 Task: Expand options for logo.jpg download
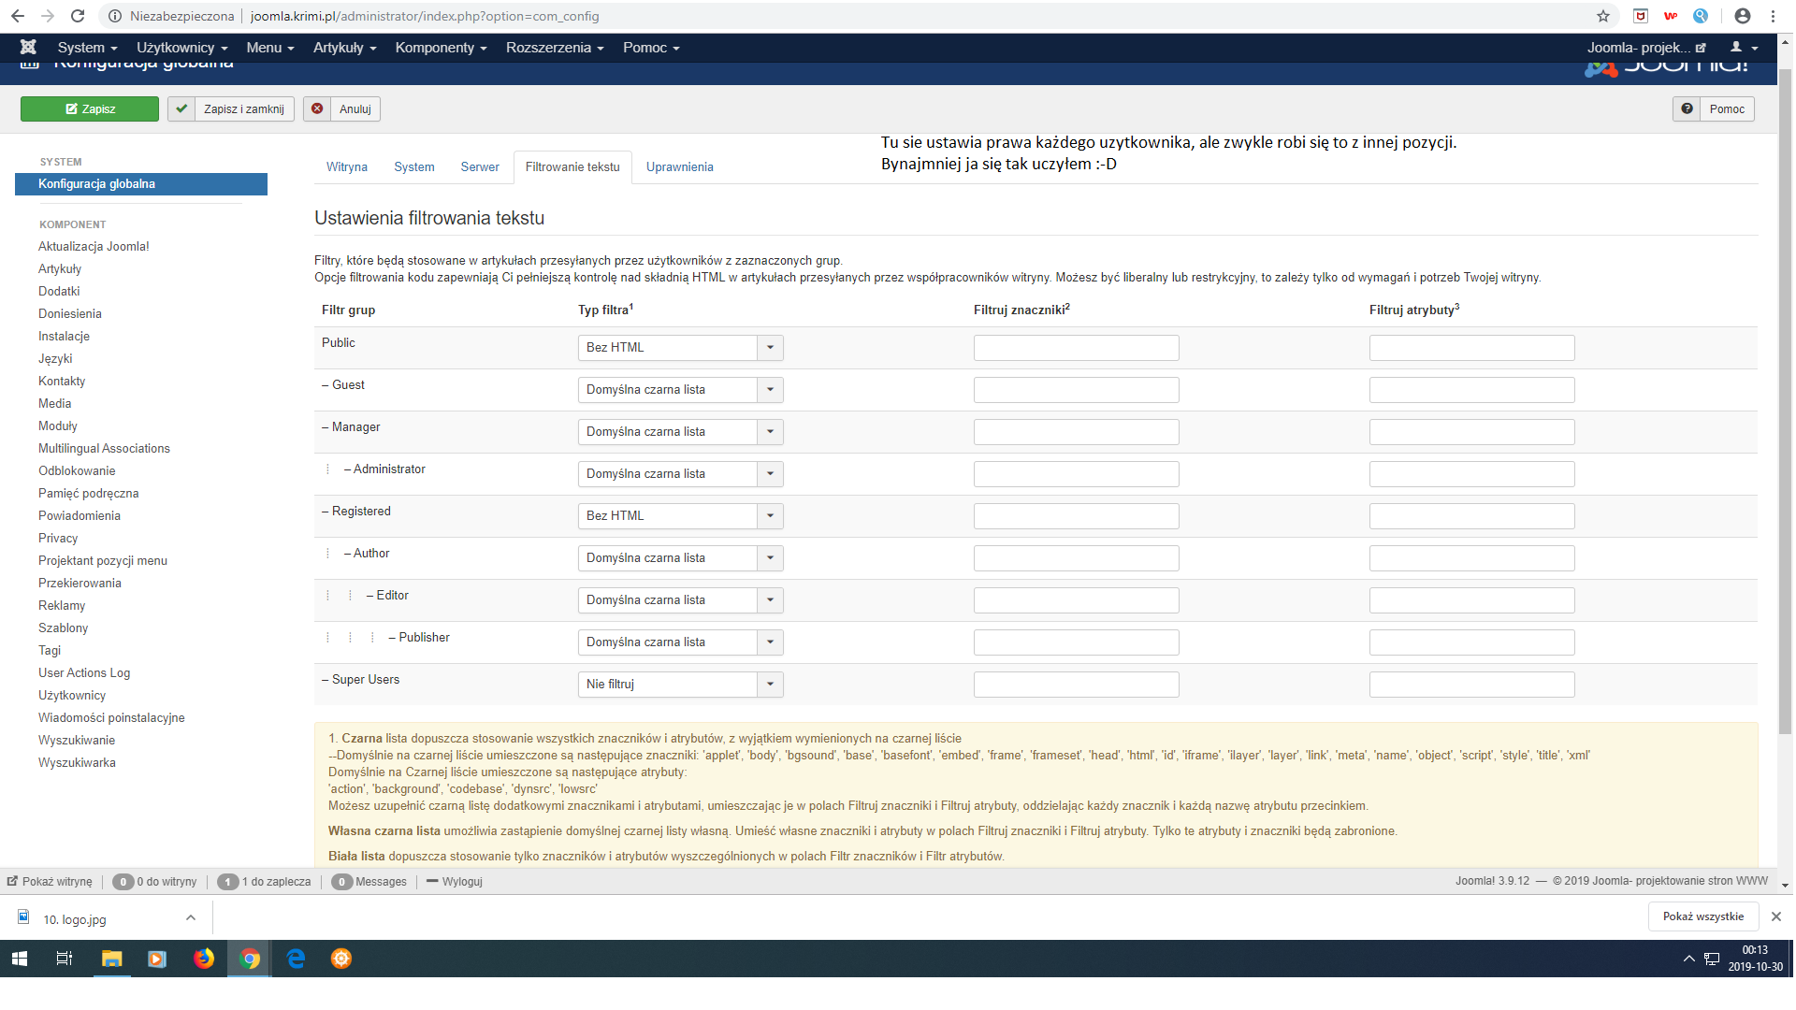pyautogui.click(x=190, y=917)
